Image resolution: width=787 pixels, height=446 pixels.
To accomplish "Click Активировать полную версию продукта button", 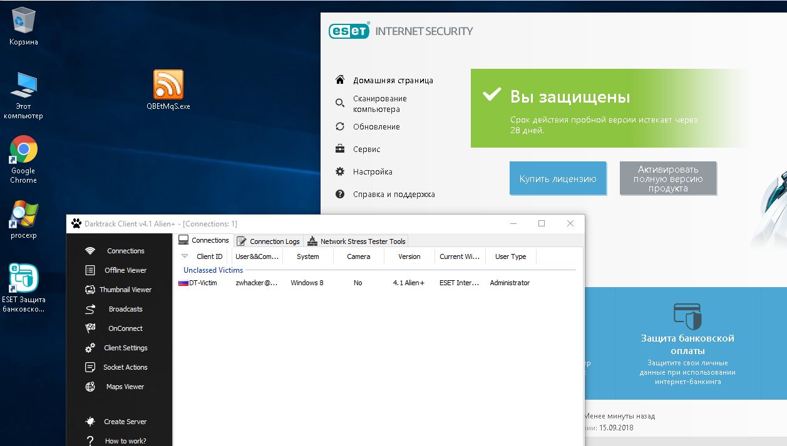I will 668,178.
